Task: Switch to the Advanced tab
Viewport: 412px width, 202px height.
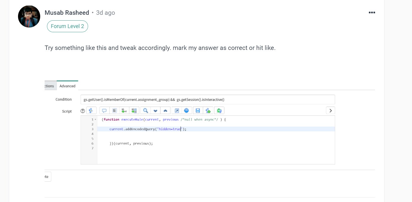Action: (67, 86)
